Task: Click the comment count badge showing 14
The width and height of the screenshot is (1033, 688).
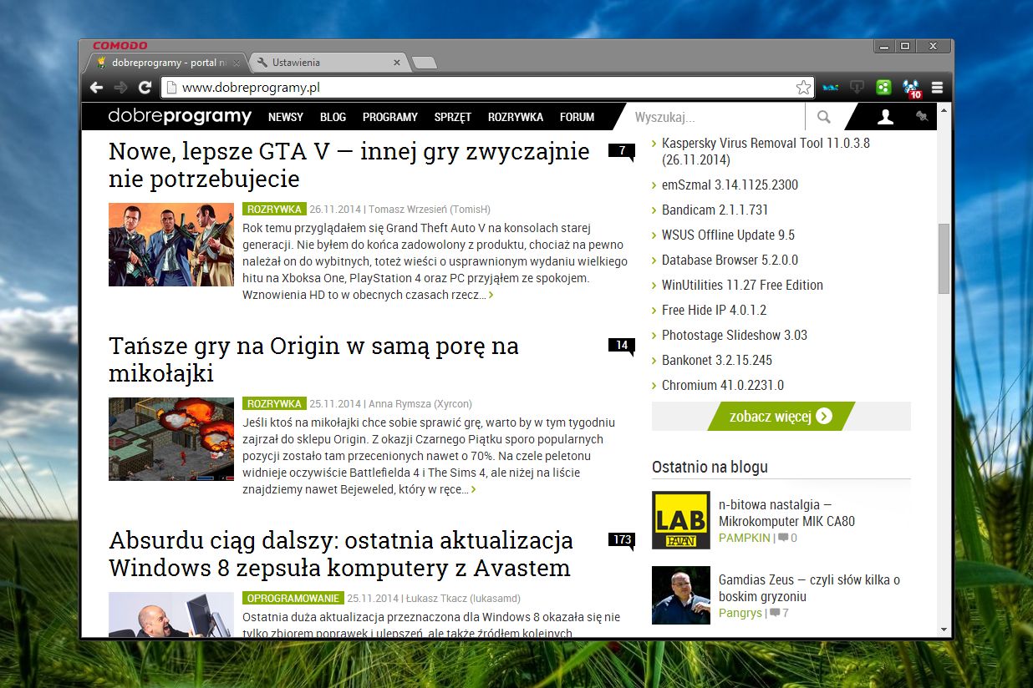Action: click(622, 346)
